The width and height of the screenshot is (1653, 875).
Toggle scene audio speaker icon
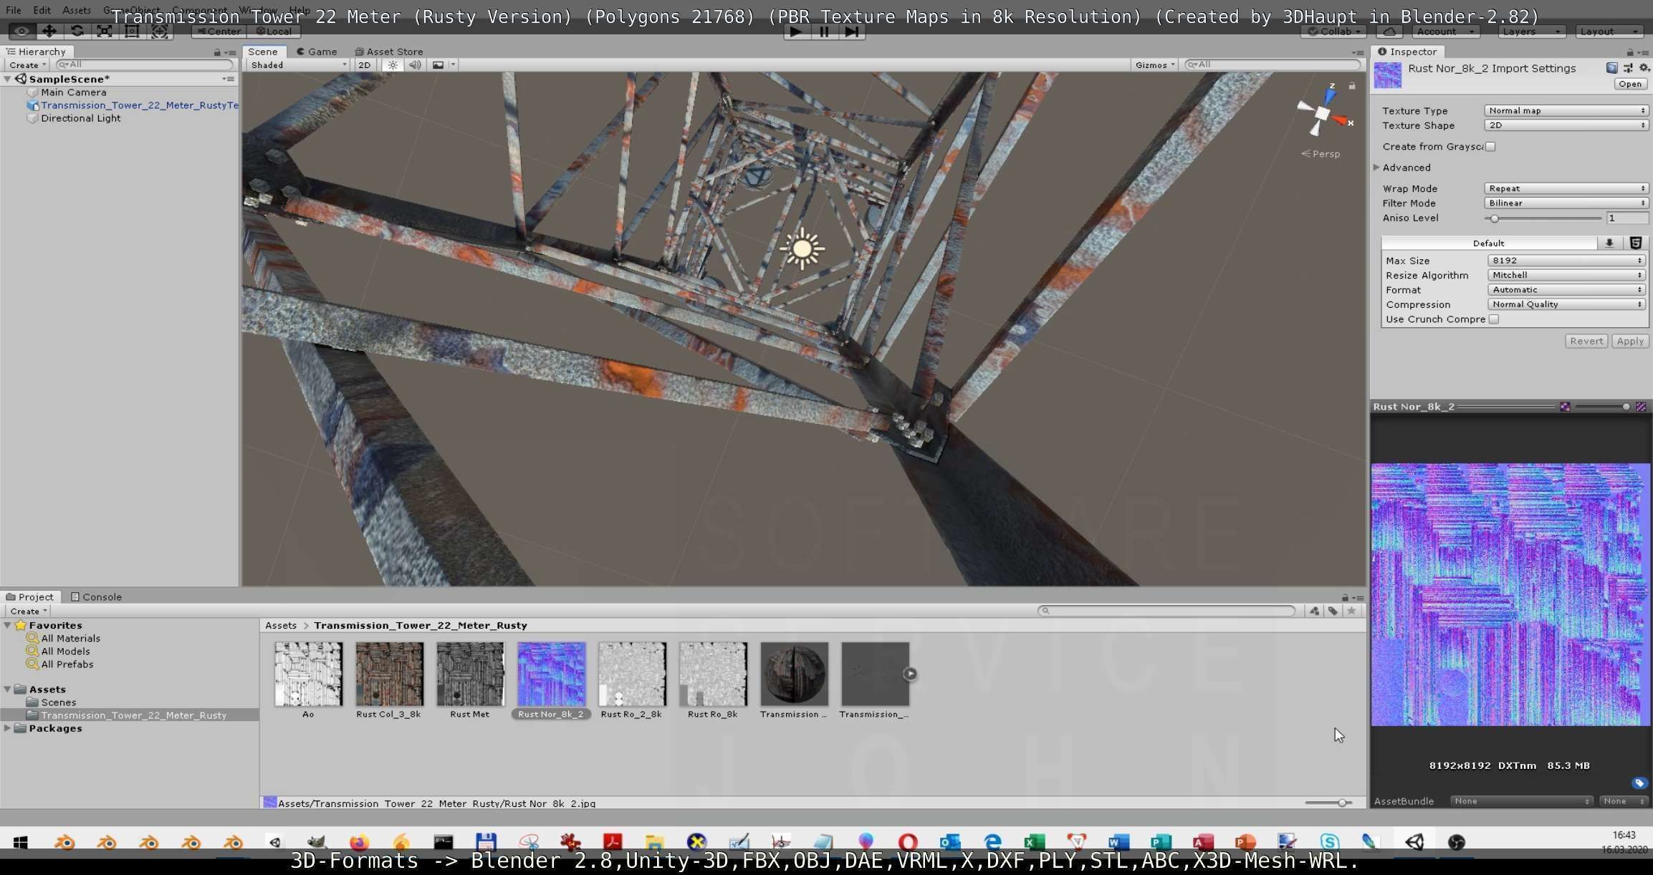pyautogui.click(x=415, y=65)
